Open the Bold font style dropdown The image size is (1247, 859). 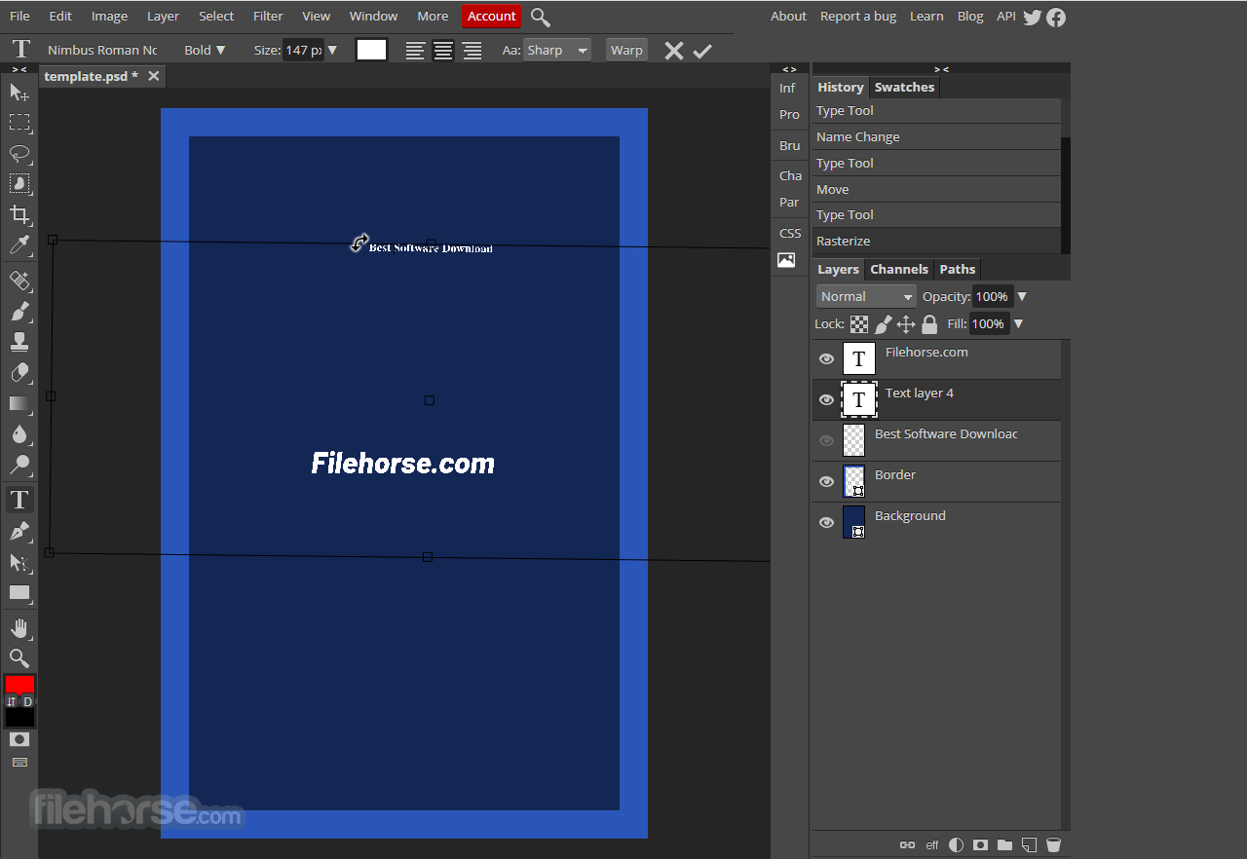[206, 50]
